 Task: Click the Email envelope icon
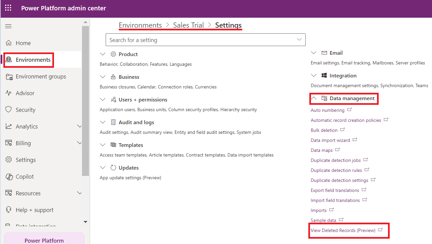(x=324, y=53)
